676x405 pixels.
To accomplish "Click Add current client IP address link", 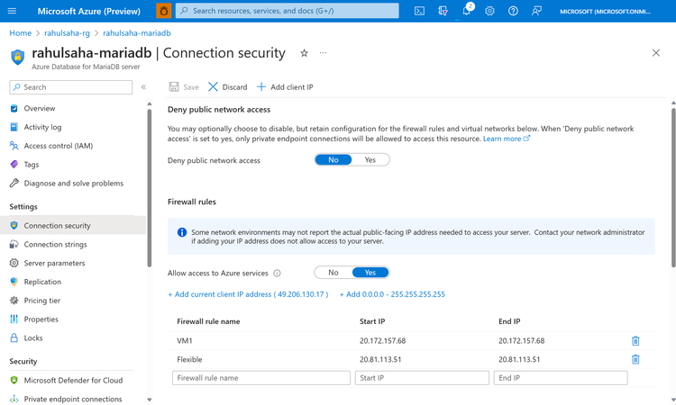I will click(x=248, y=294).
